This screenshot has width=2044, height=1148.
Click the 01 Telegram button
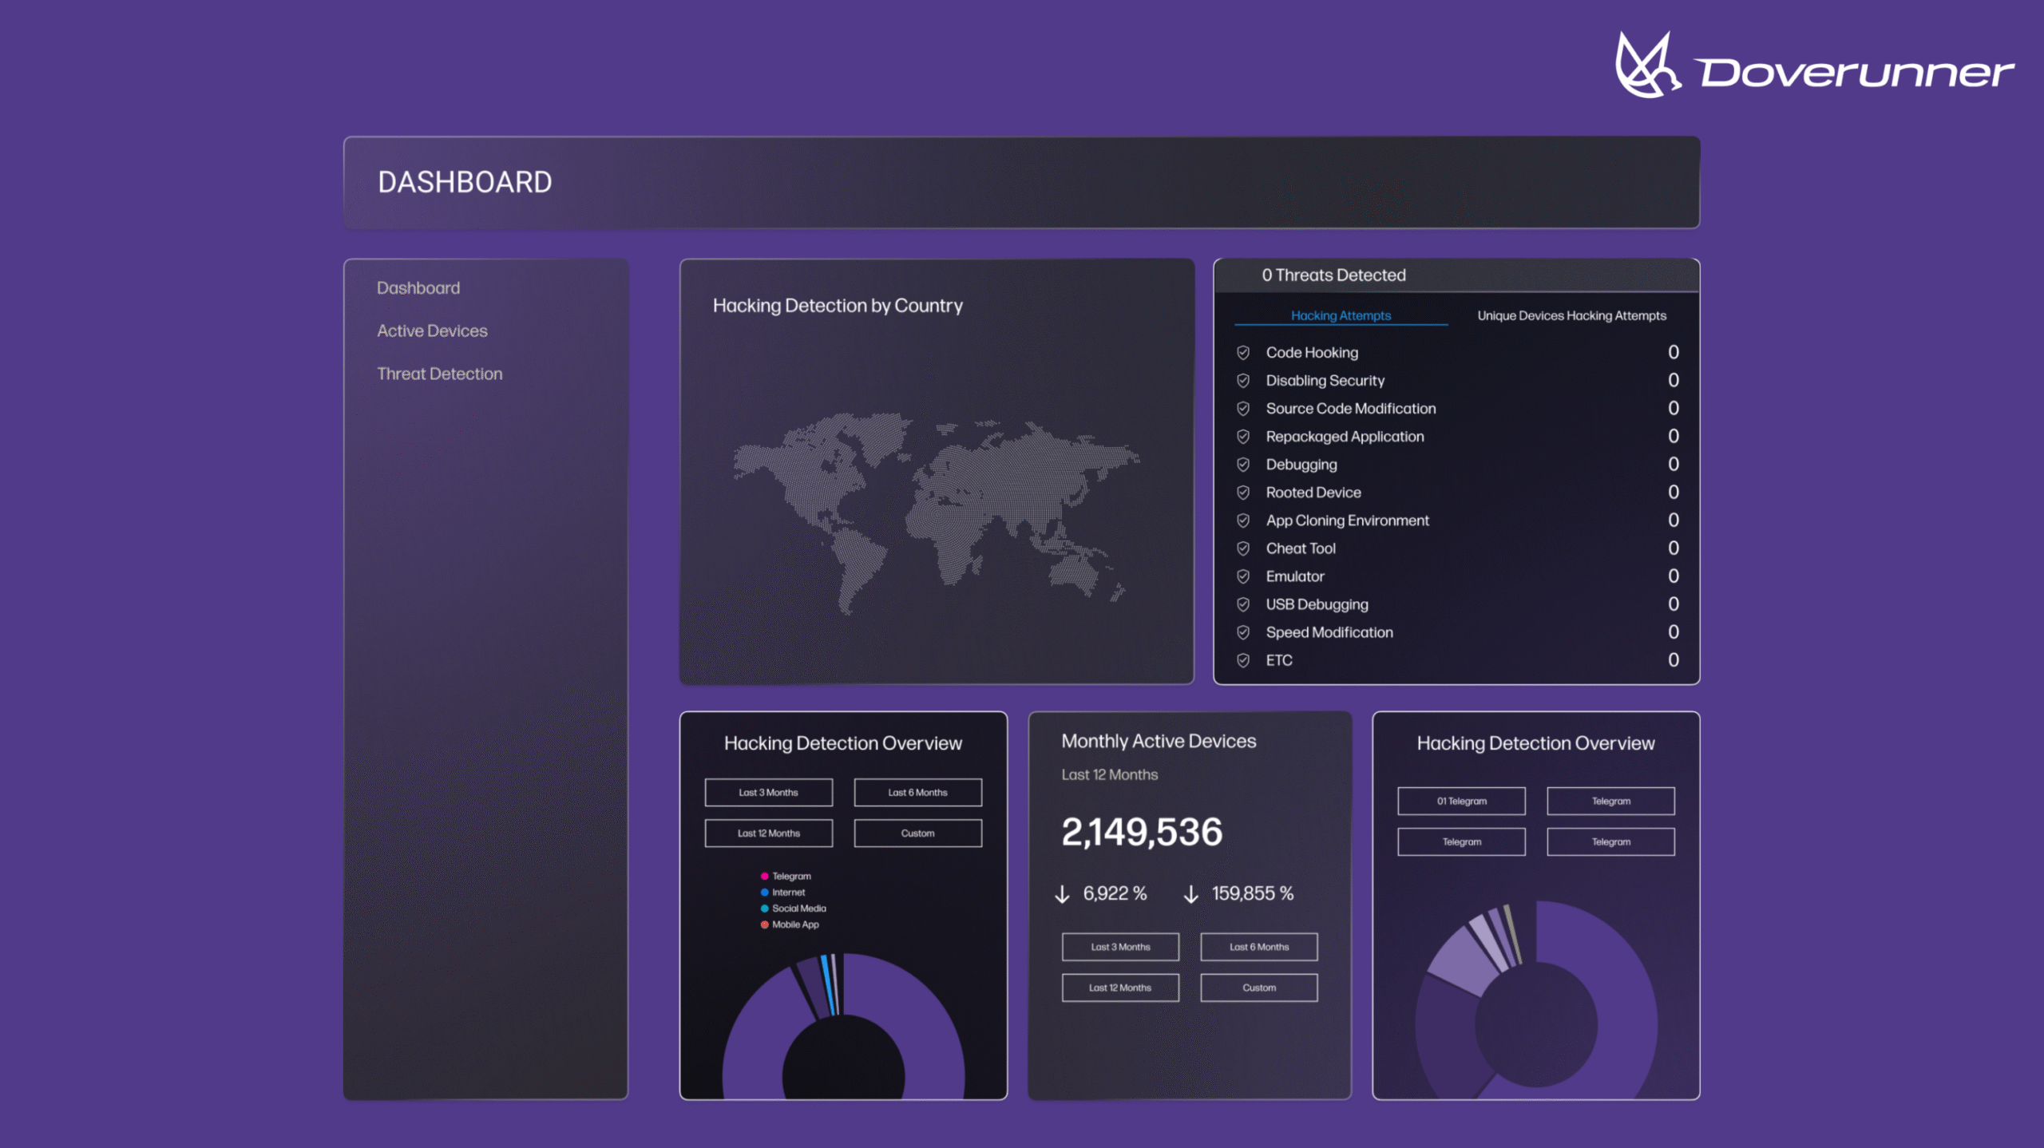coord(1461,801)
